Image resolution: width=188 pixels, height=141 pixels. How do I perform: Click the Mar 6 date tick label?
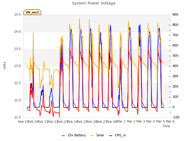170,121
